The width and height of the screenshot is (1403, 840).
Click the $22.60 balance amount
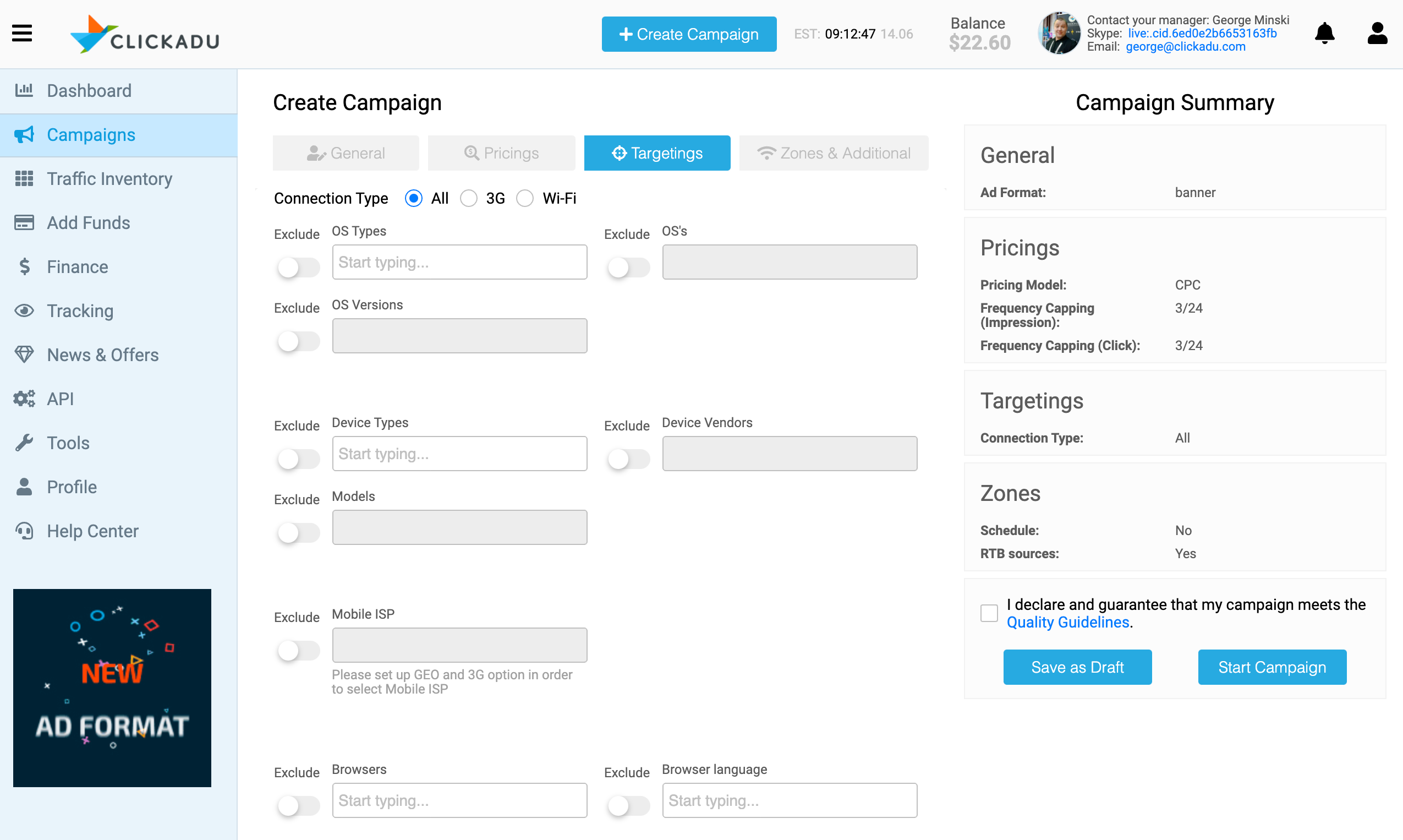click(x=980, y=43)
